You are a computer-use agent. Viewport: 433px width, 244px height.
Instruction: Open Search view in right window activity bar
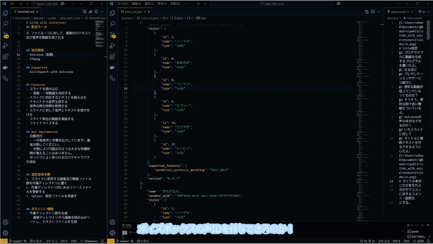113,24
